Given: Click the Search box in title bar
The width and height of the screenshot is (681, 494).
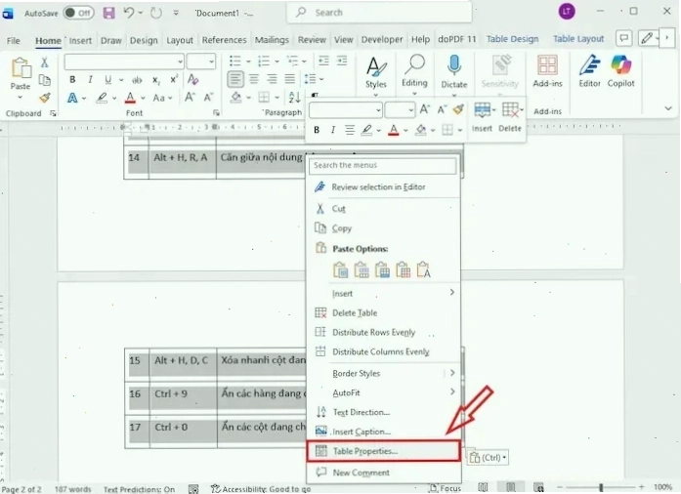Looking at the screenshot, I should [x=379, y=13].
